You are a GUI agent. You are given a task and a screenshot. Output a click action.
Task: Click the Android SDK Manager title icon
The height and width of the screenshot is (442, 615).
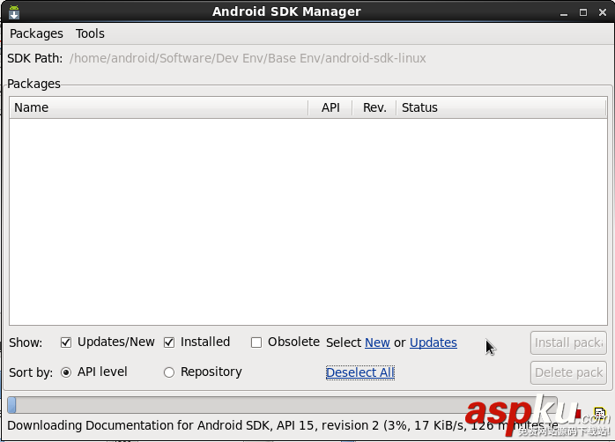[14, 12]
